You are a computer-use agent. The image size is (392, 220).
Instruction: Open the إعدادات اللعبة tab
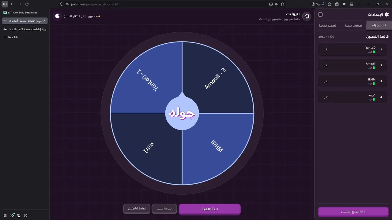click(x=353, y=25)
